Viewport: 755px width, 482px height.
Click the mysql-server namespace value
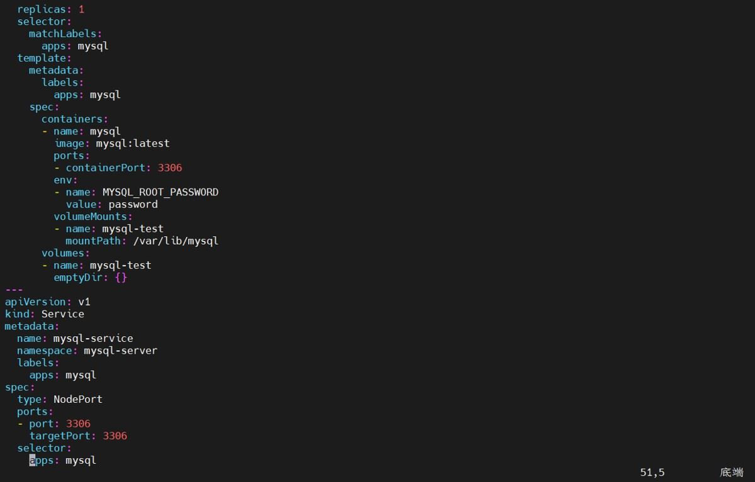click(x=120, y=350)
